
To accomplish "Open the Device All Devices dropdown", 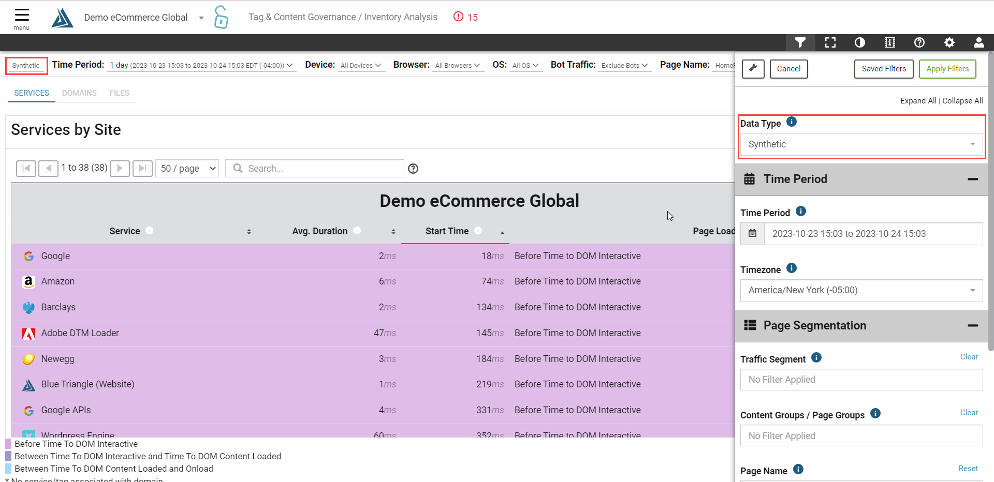I will pos(361,65).
